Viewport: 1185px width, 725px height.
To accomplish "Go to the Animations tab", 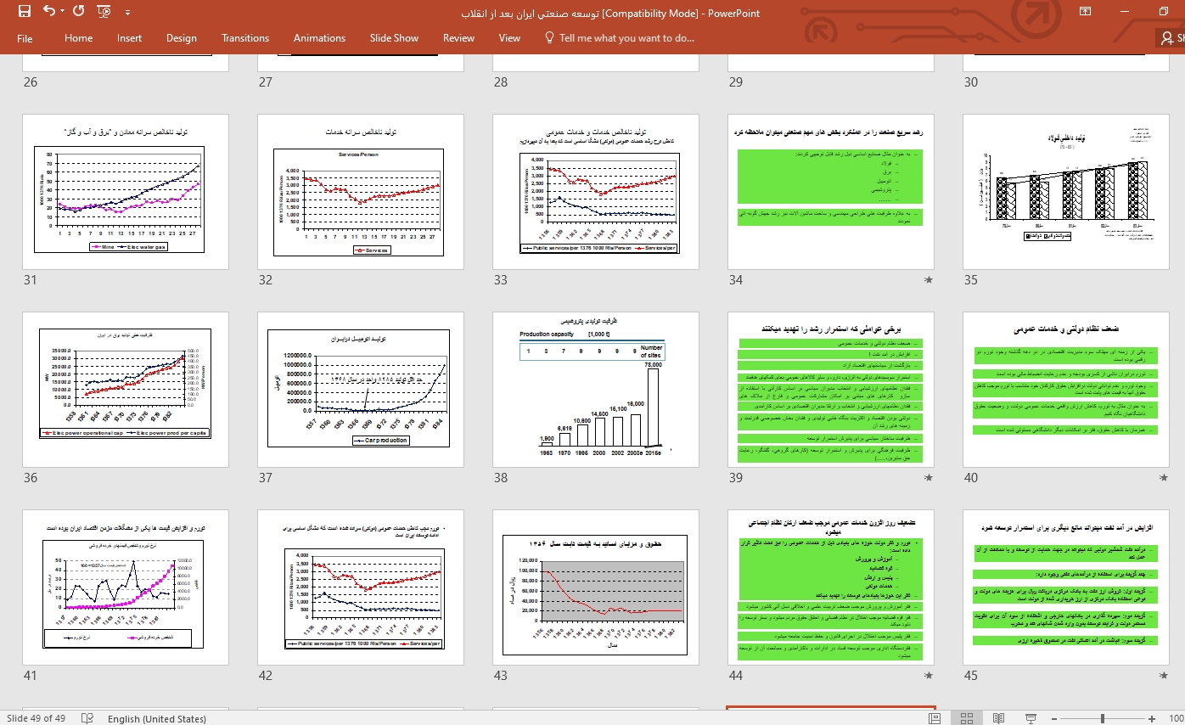I will click(319, 38).
